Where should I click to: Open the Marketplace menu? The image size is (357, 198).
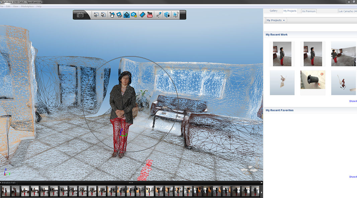(x=27, y=6)
